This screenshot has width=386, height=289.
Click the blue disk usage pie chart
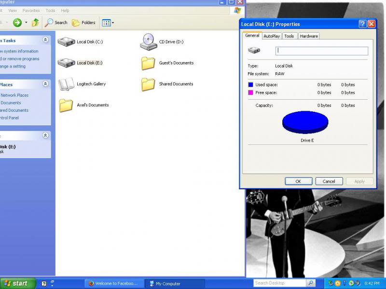coord(305,122)
